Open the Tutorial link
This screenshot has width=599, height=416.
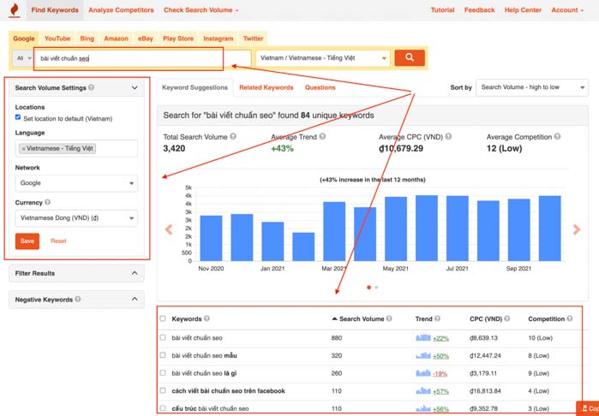pos(442,10)
